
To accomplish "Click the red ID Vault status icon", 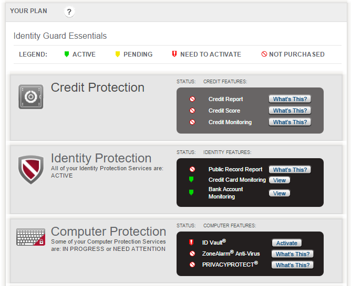I will 192,243.
